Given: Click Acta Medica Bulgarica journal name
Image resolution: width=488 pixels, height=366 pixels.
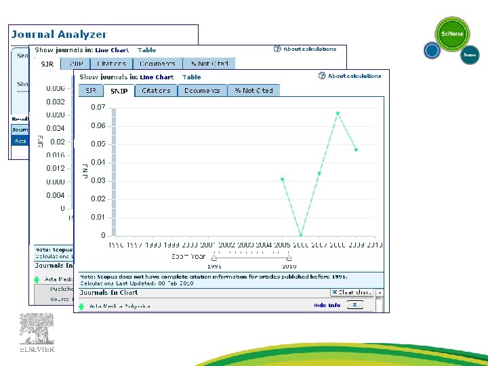Looking at the screenshot, I should [119, 306].
